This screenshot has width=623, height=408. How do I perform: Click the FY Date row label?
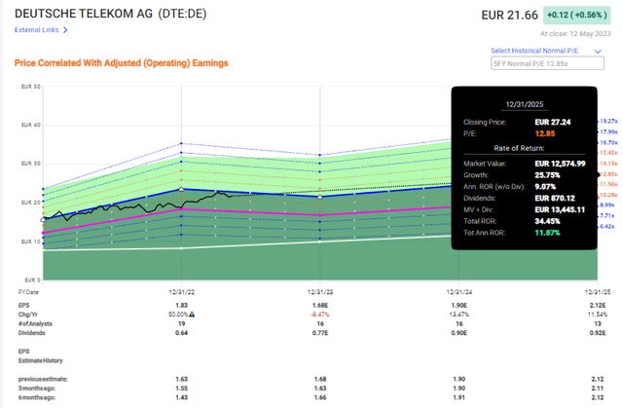pyautogui.click(x=28, y=292)
